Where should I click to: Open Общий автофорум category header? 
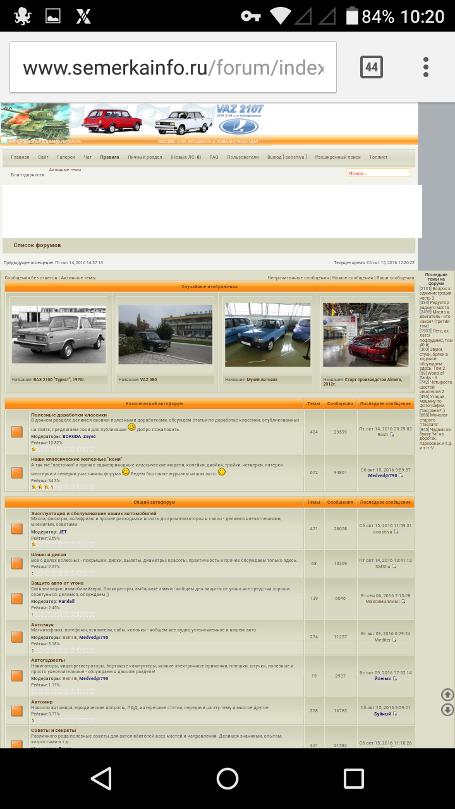154,502
